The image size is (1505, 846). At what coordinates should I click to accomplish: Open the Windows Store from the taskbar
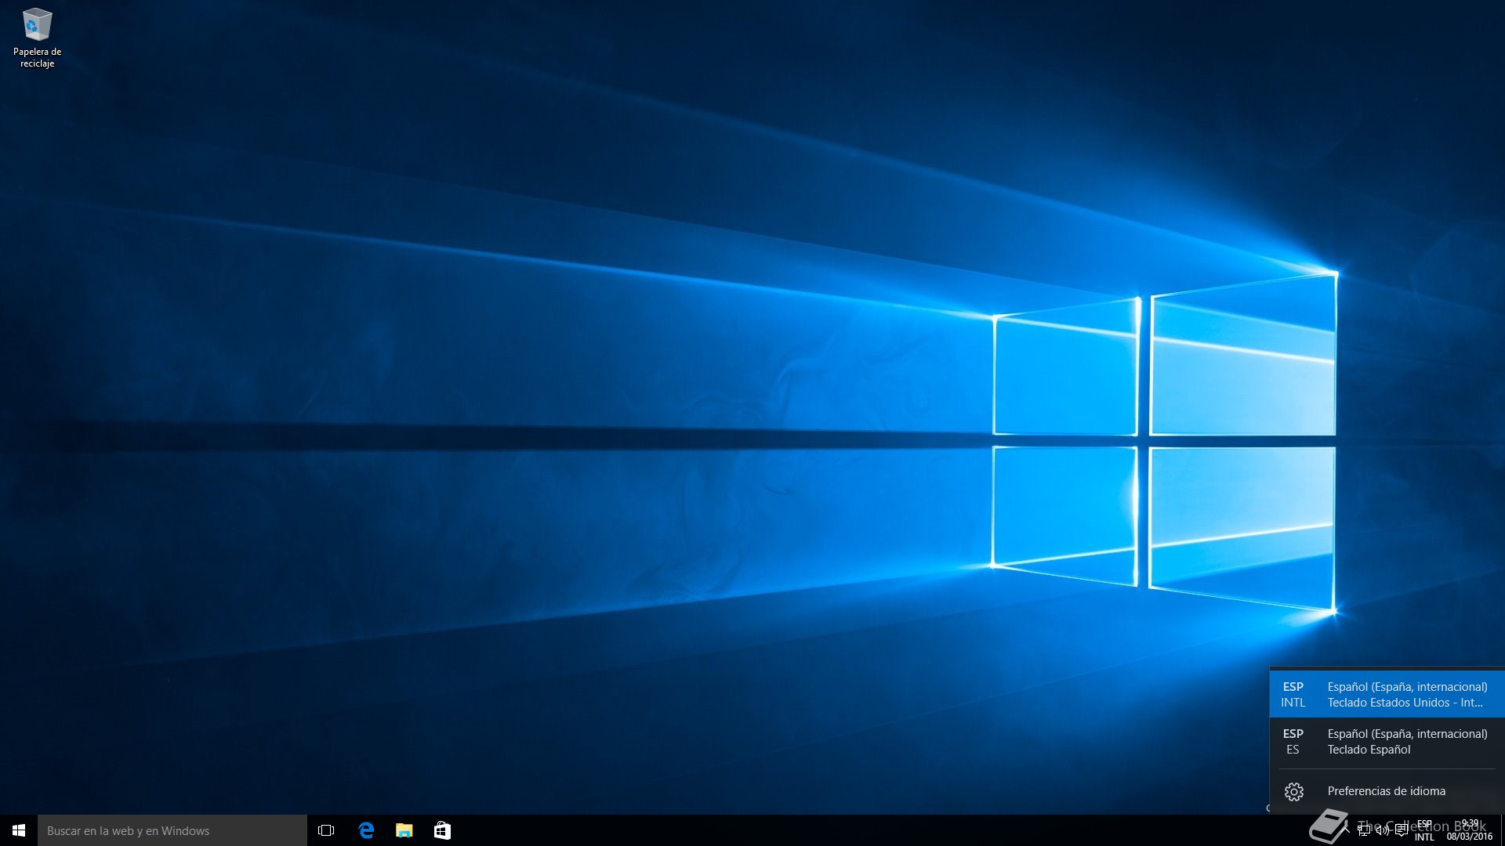pyautogui.click(x=442, y=830)
